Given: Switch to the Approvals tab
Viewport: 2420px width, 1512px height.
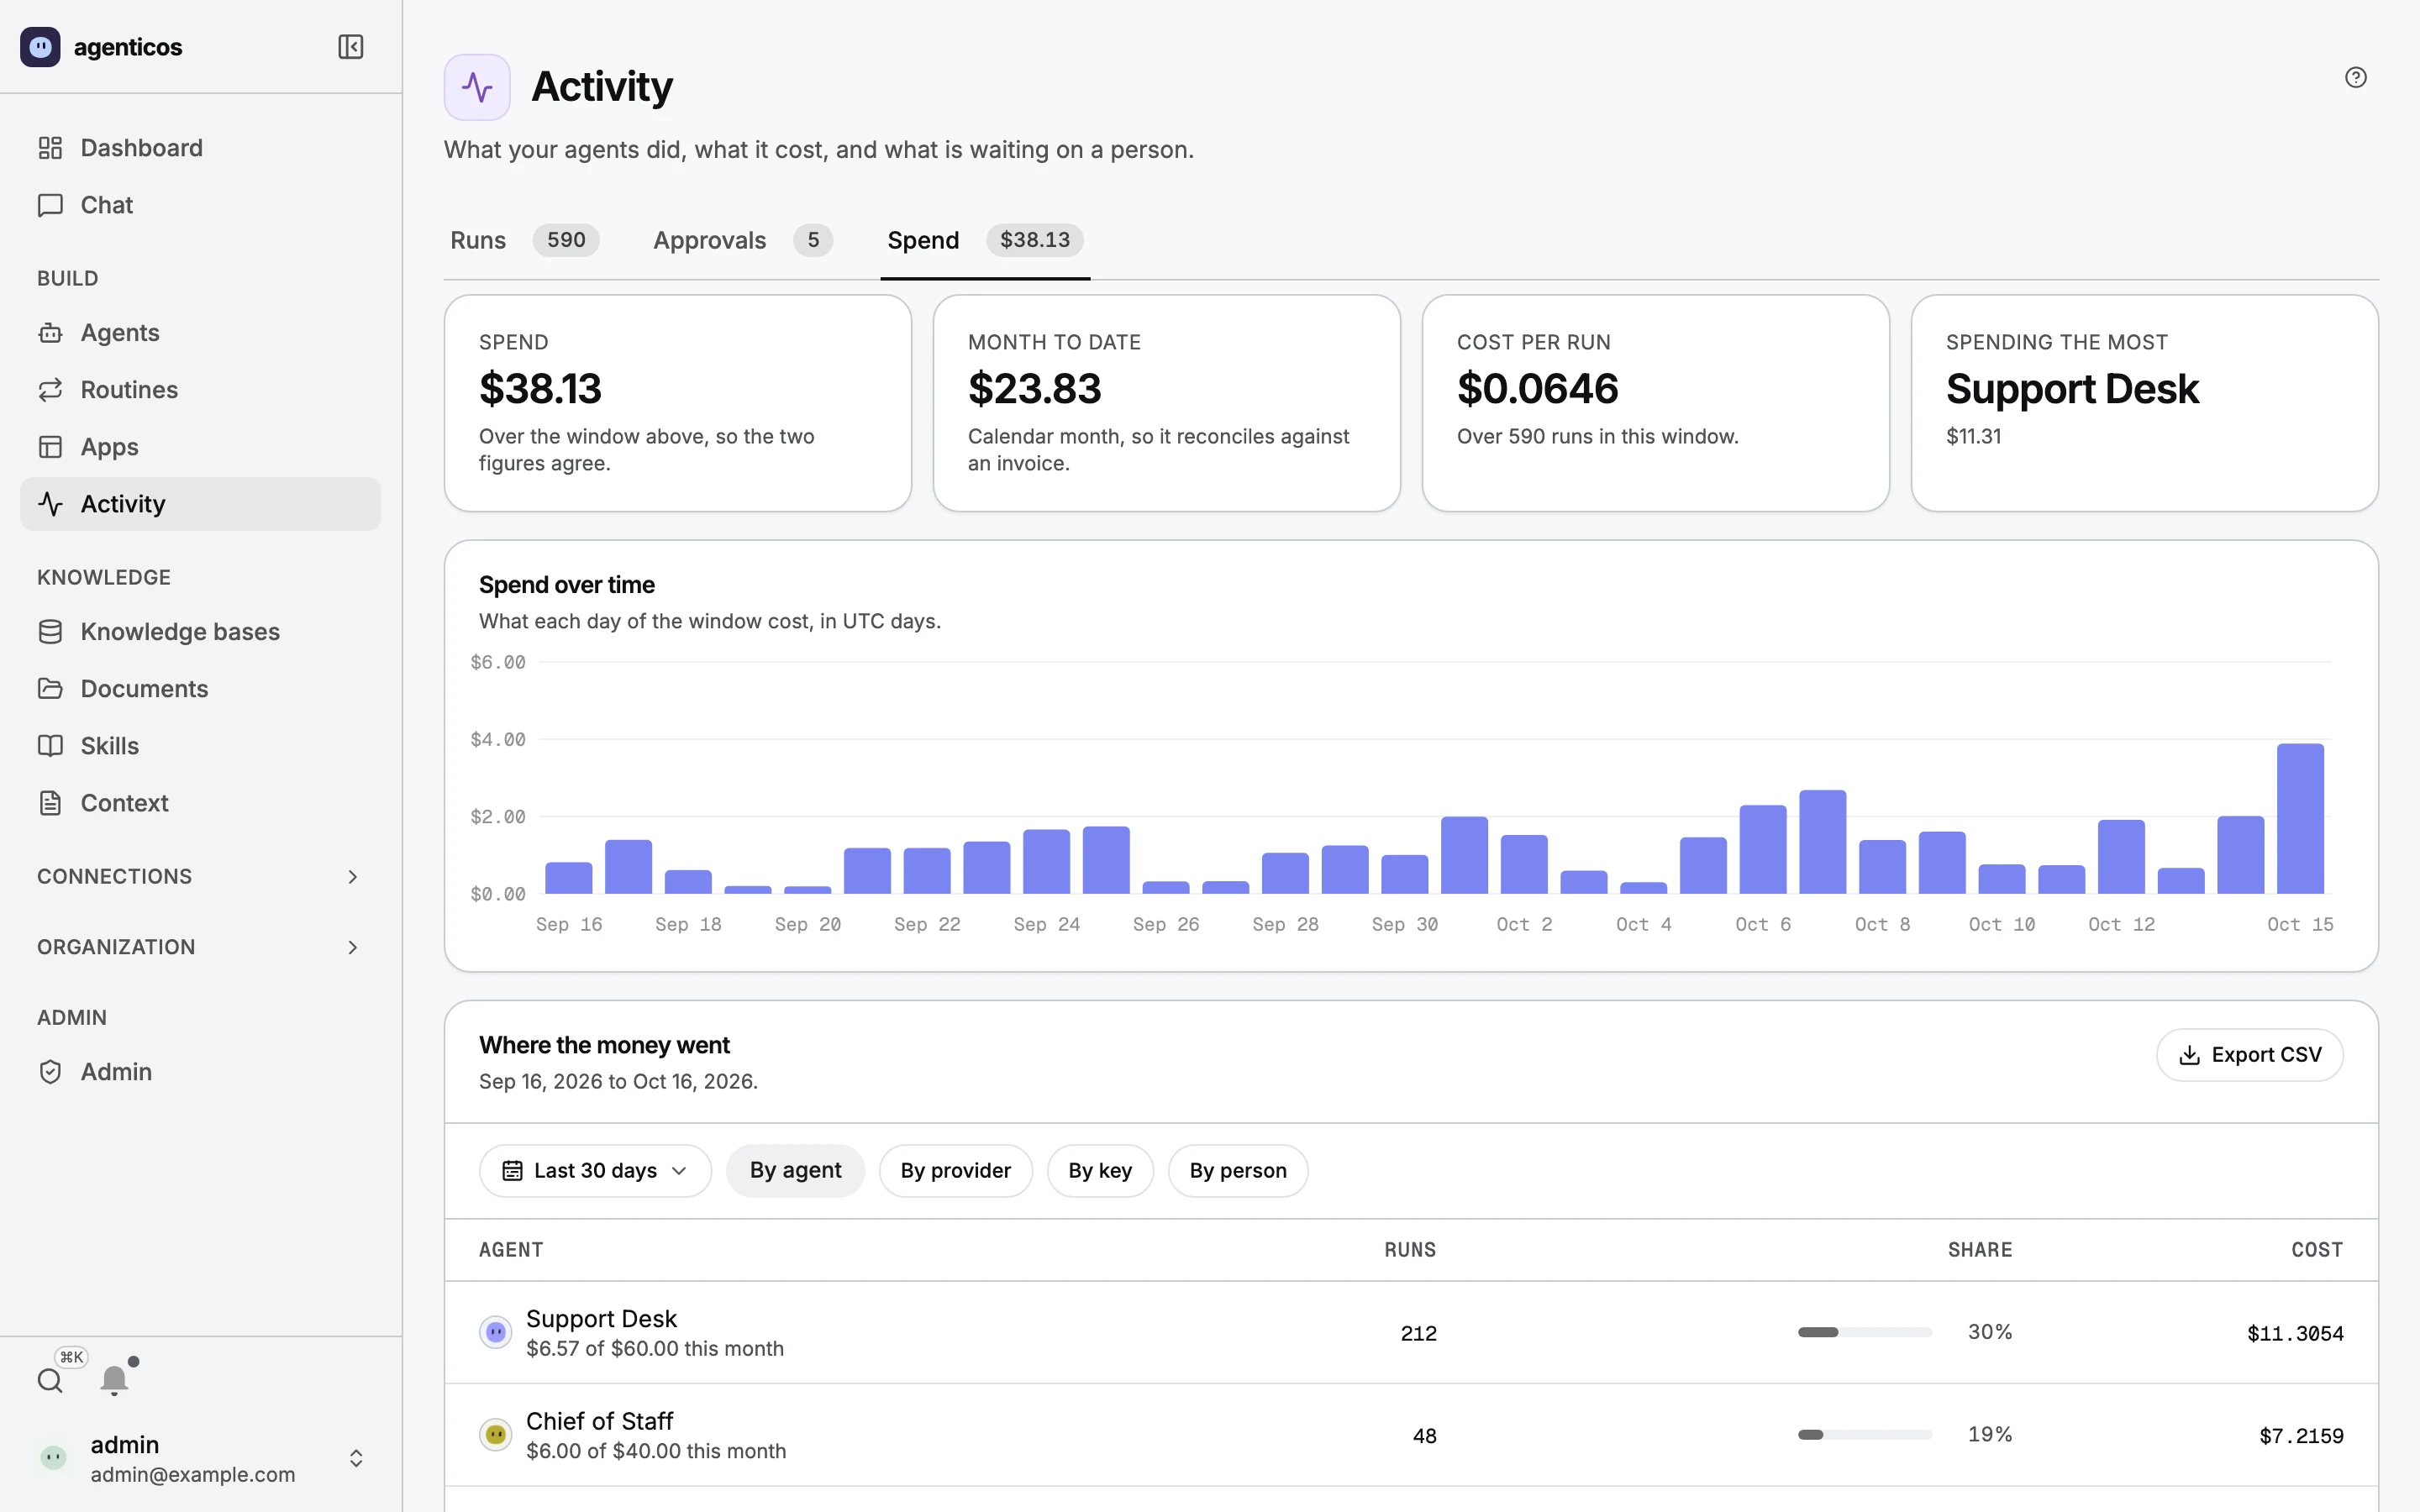Looking at the screenshot, I should tap(743, 240).
